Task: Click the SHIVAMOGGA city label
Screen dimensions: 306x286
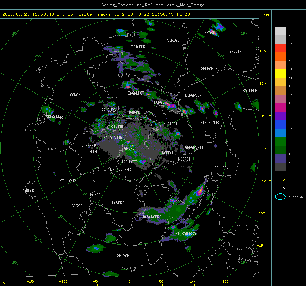Action: (x=127, y=256)
